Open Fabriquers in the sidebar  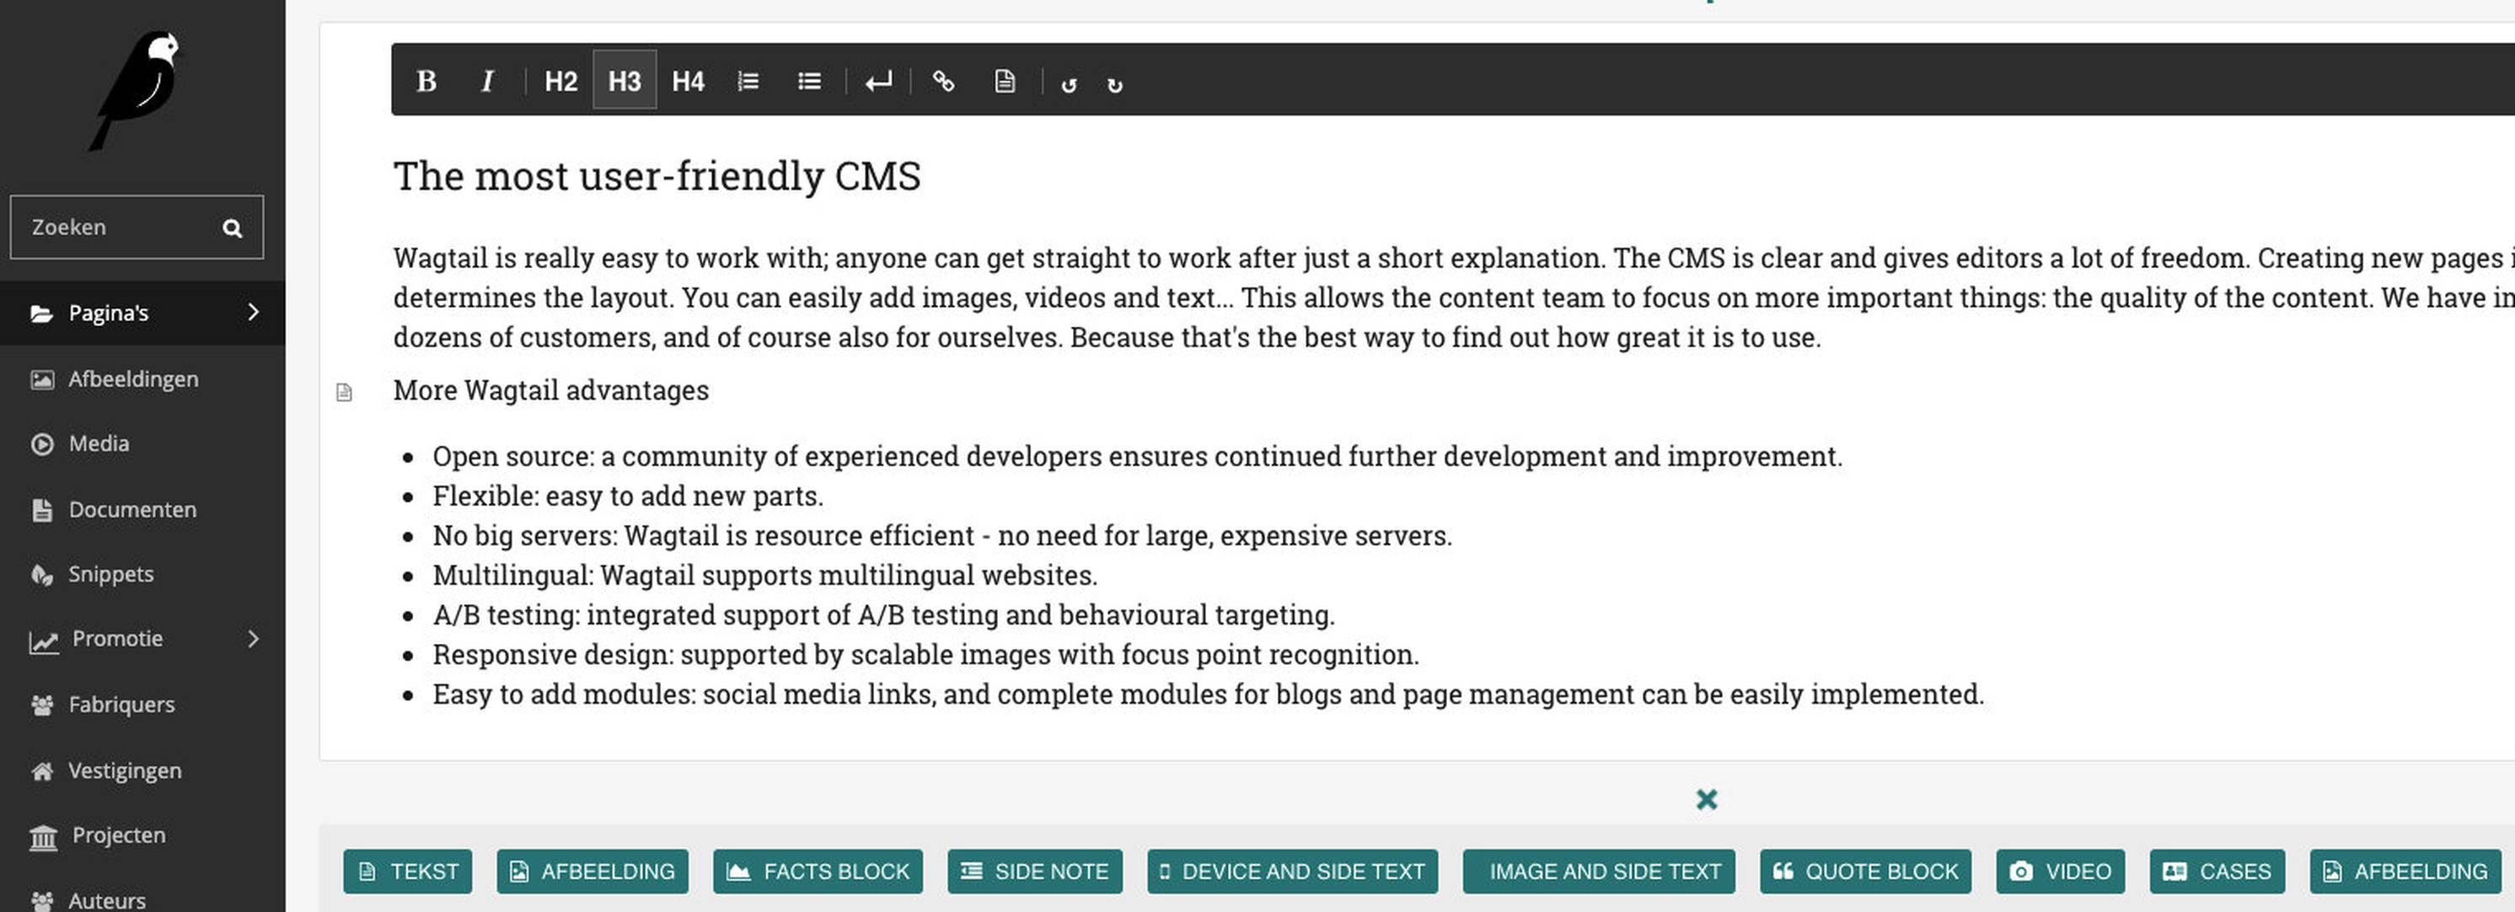coord(142,705)
